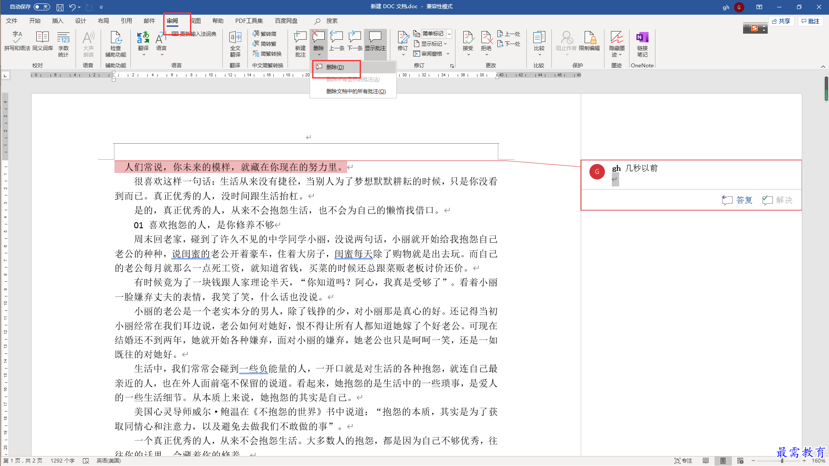Click the 160% zoom level
The height and width of the screenshot is (466, 829).
[819, 461]
